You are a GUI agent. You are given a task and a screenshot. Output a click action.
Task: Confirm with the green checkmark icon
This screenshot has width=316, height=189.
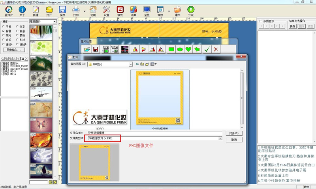207,49
